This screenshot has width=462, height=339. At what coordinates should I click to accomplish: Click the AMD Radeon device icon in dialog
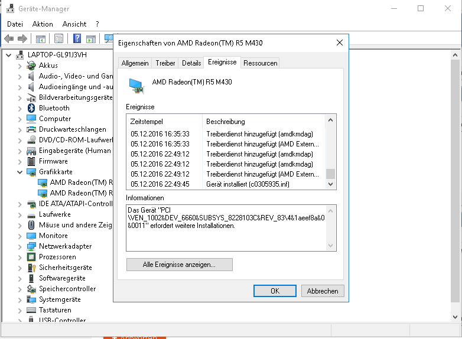coord(136,86)
